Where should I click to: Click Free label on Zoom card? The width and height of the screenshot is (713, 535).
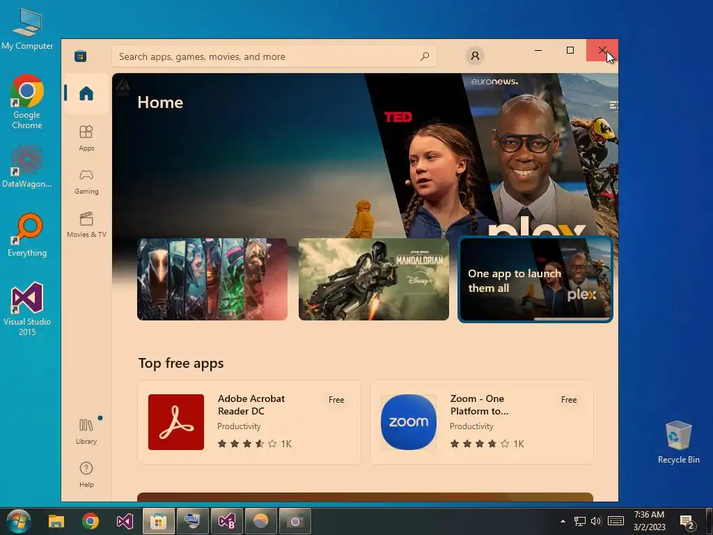(x=569, y=400)
